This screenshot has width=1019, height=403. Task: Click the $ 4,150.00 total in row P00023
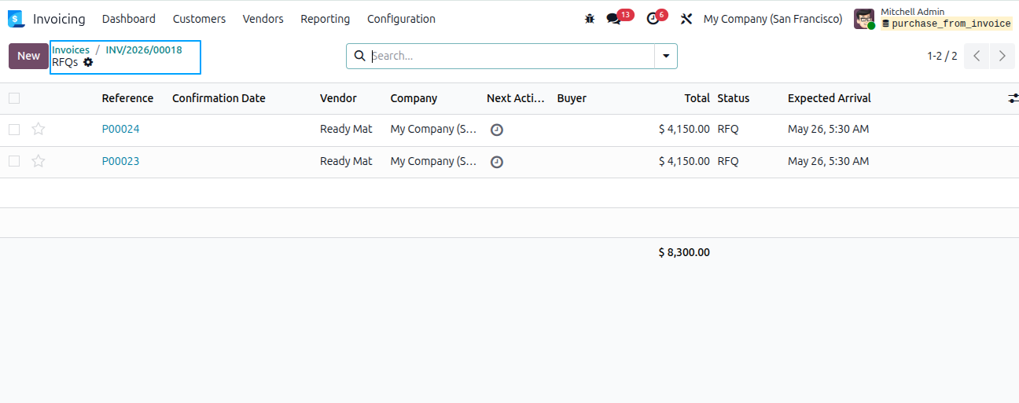click(x=684, y=161)
